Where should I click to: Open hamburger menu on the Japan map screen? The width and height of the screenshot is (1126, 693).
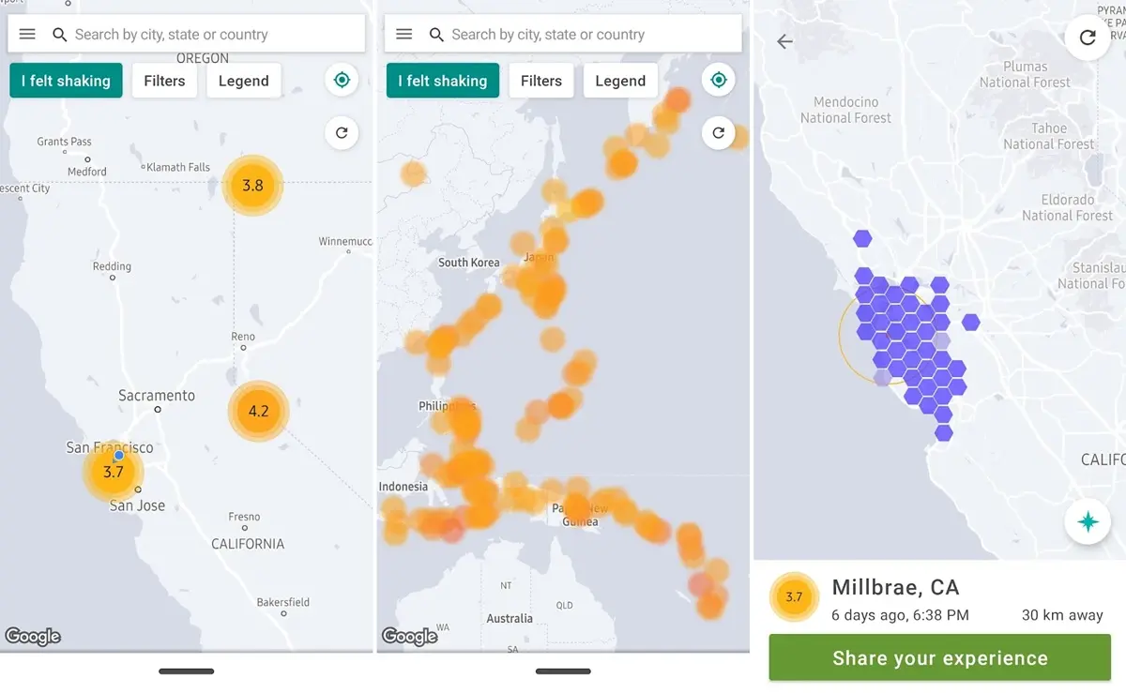404,35
